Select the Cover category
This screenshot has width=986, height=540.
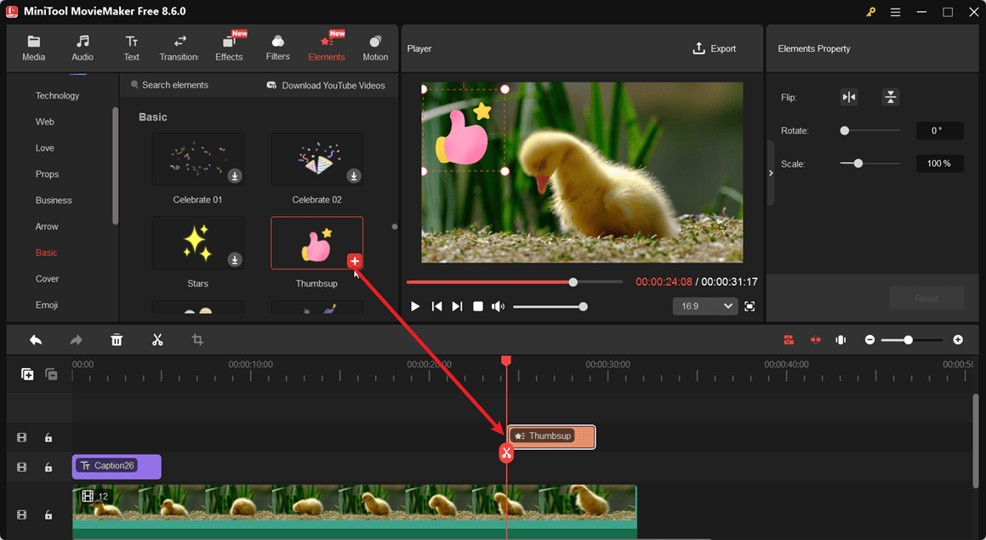[47, 278]
